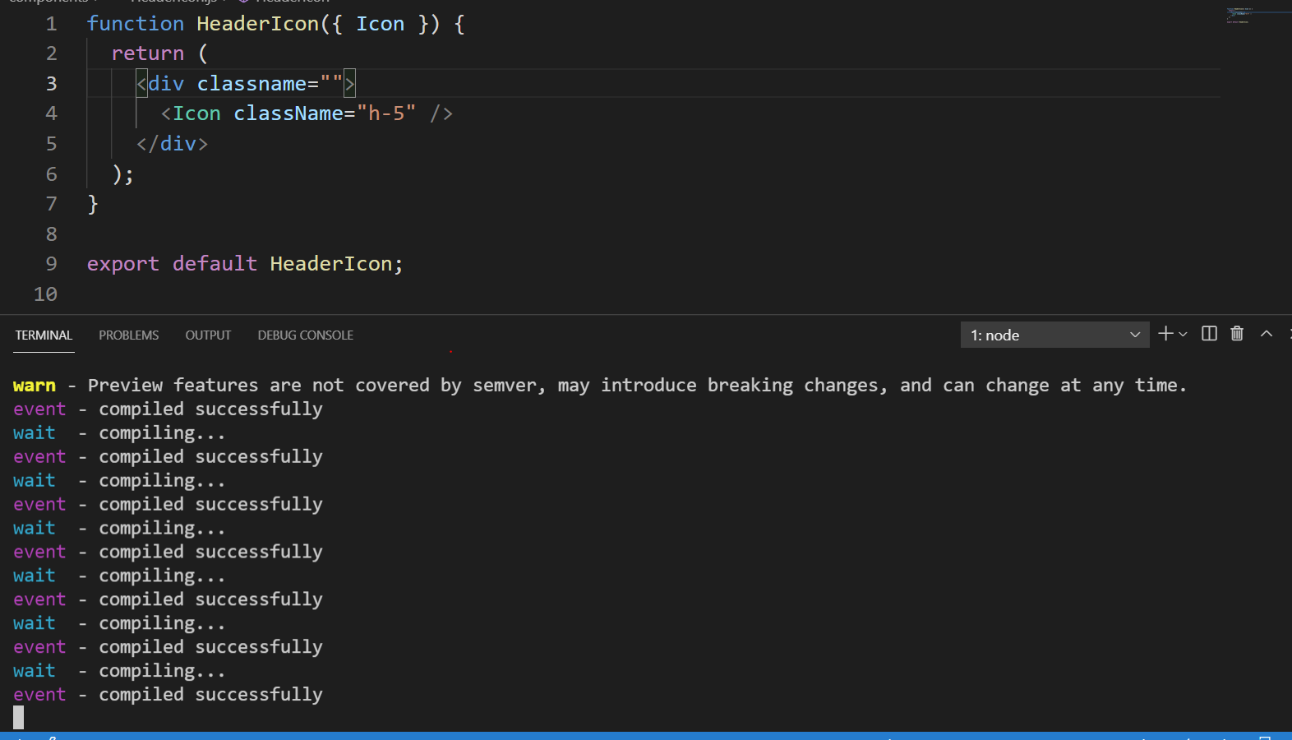
Task: Click the terminal cursor block at the prompt
Action: coord(19,718)
